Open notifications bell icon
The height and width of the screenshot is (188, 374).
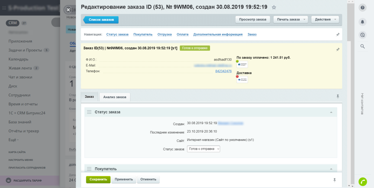click(x=363, y=22)
